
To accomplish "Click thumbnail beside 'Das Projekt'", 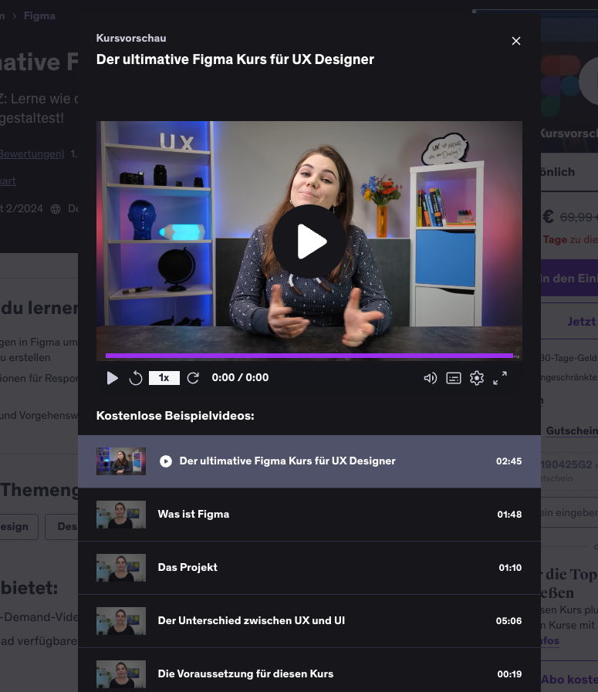I will point(121,568).
